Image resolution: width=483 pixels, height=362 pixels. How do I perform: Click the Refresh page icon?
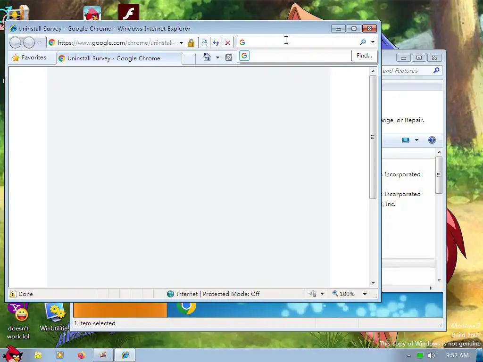216,43
